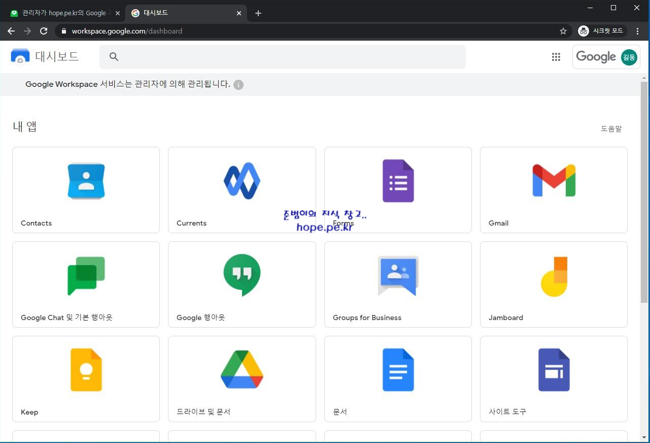
Task: Click the Currents label text
Action: click(x=191, y=223)
